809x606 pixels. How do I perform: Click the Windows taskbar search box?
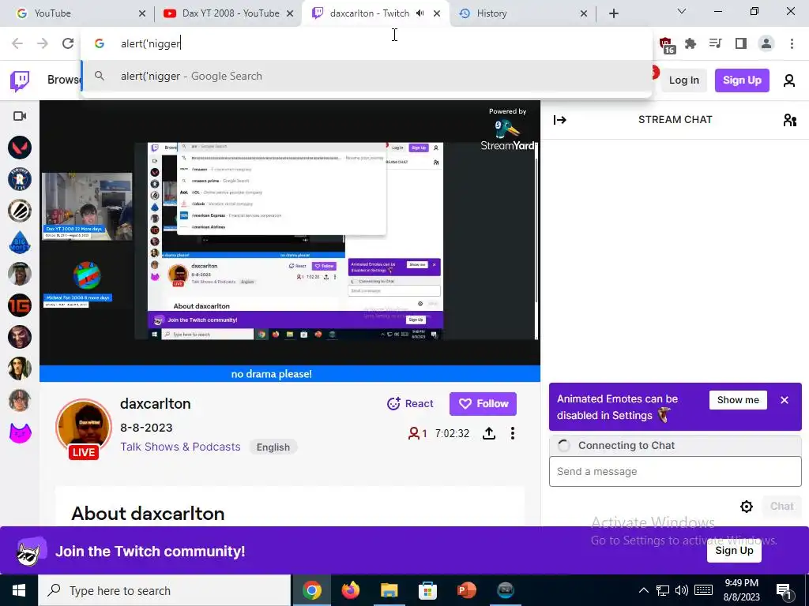(x=164, y=590)
